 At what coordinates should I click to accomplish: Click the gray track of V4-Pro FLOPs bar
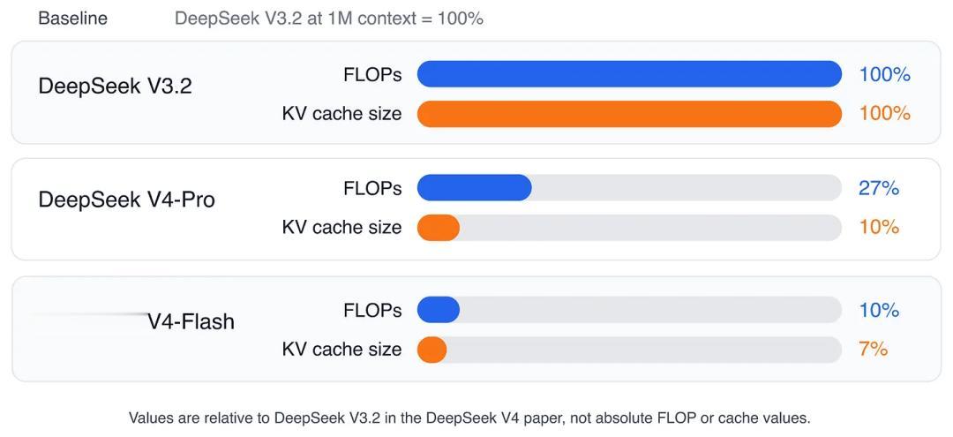coord(687,188)
